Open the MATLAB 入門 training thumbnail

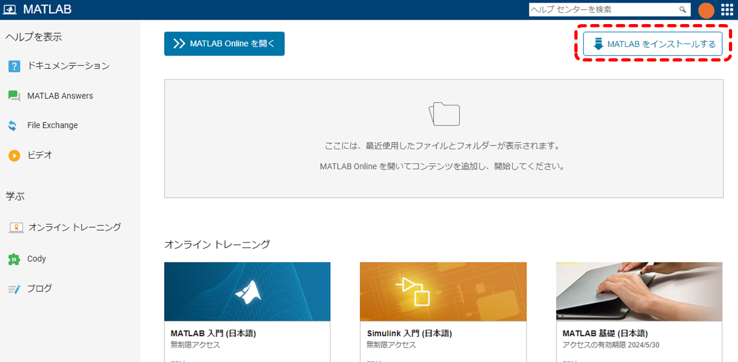click(247, 291)
